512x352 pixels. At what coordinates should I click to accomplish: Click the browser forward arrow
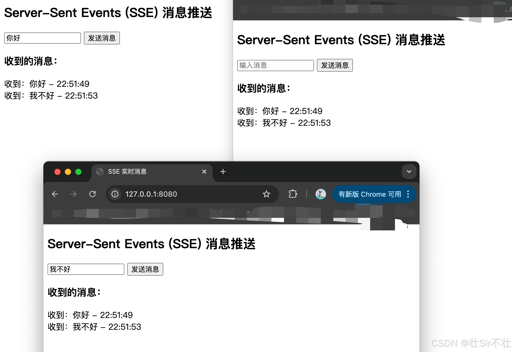point(74,194)
